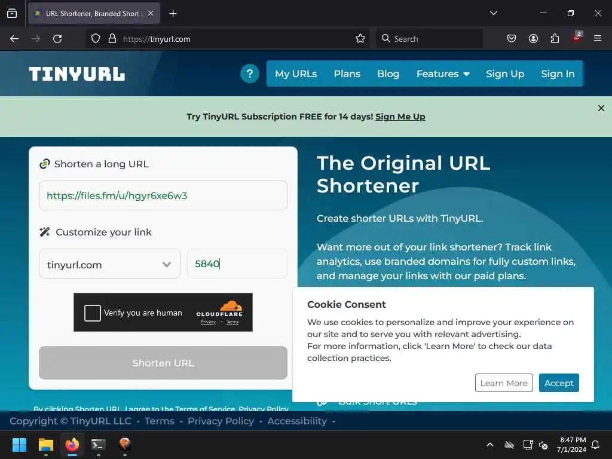Open the notifications bell icon
The width and height of the screenshot is (612, 459).
click(x=595, y=445)
